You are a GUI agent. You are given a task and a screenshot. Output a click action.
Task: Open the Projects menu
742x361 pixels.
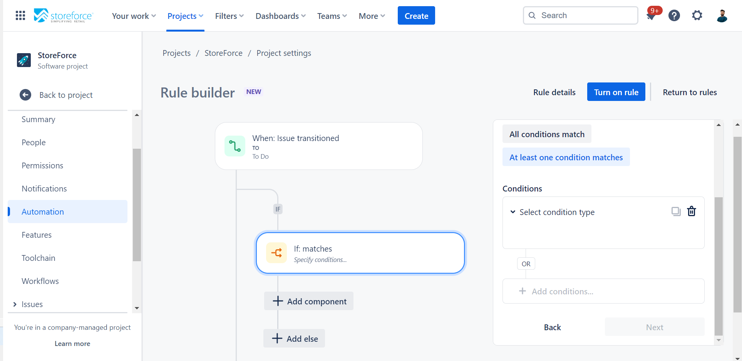pyautogui.click(x=185, y=16)
